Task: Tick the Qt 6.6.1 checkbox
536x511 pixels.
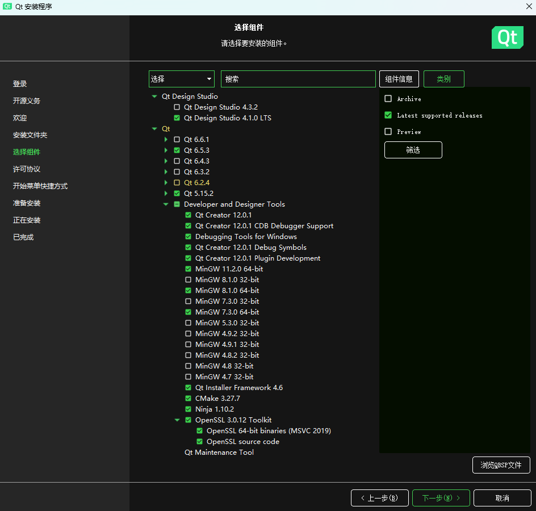Action: point(177,140)
